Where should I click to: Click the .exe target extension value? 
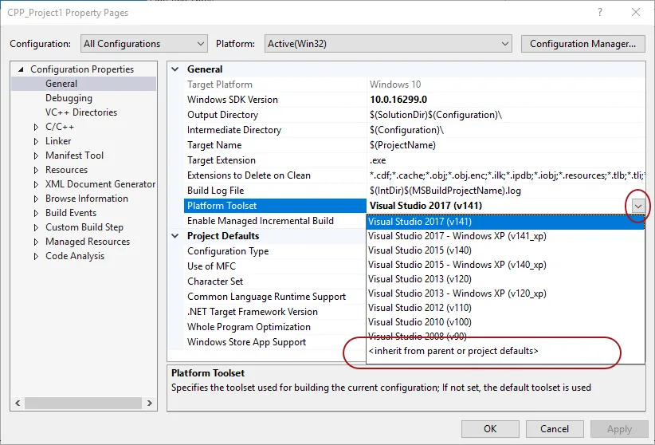[378, 160]
